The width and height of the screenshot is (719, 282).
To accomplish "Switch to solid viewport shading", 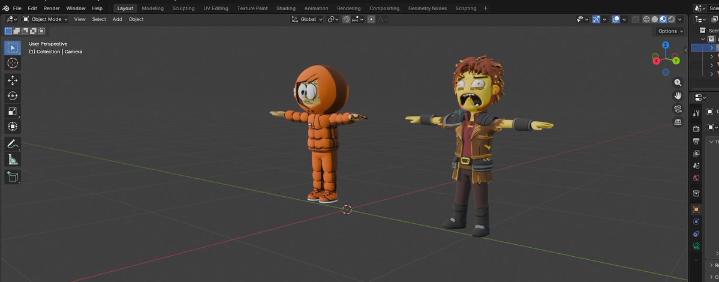I will click(655, 19).
